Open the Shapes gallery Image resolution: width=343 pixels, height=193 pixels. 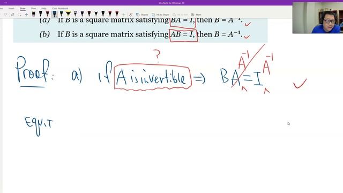coord(142,14)
